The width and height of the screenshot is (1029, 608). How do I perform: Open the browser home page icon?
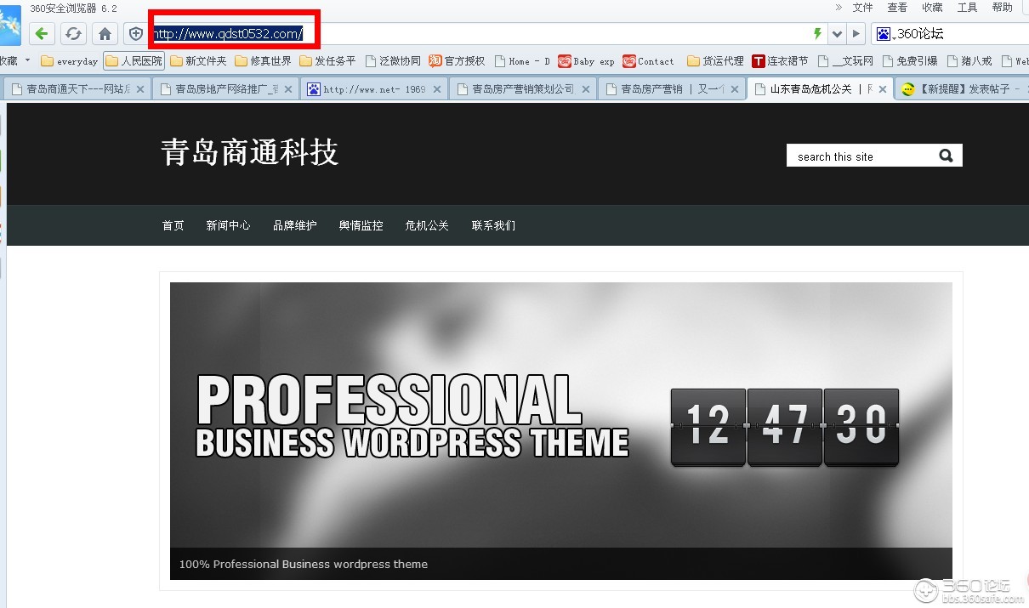click(105, 34)
